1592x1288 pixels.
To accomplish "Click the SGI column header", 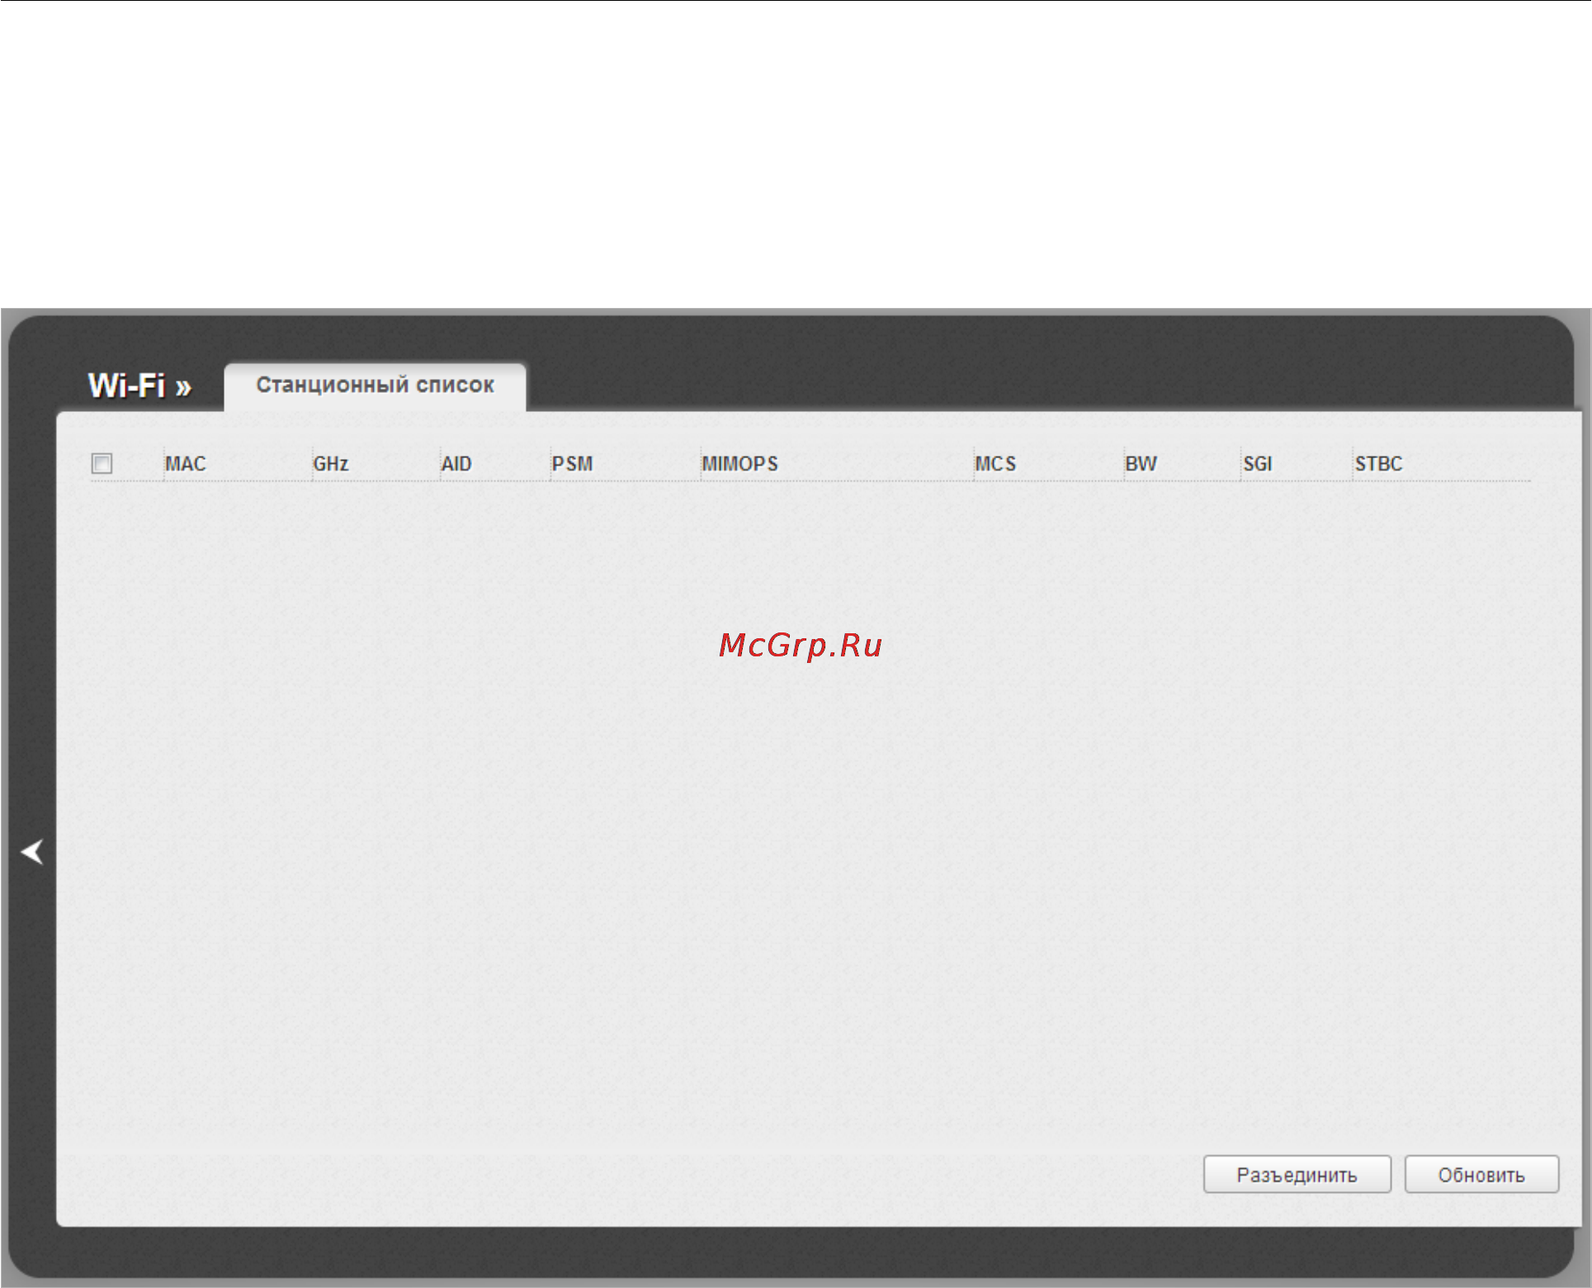I will [x=1258, y=464].
